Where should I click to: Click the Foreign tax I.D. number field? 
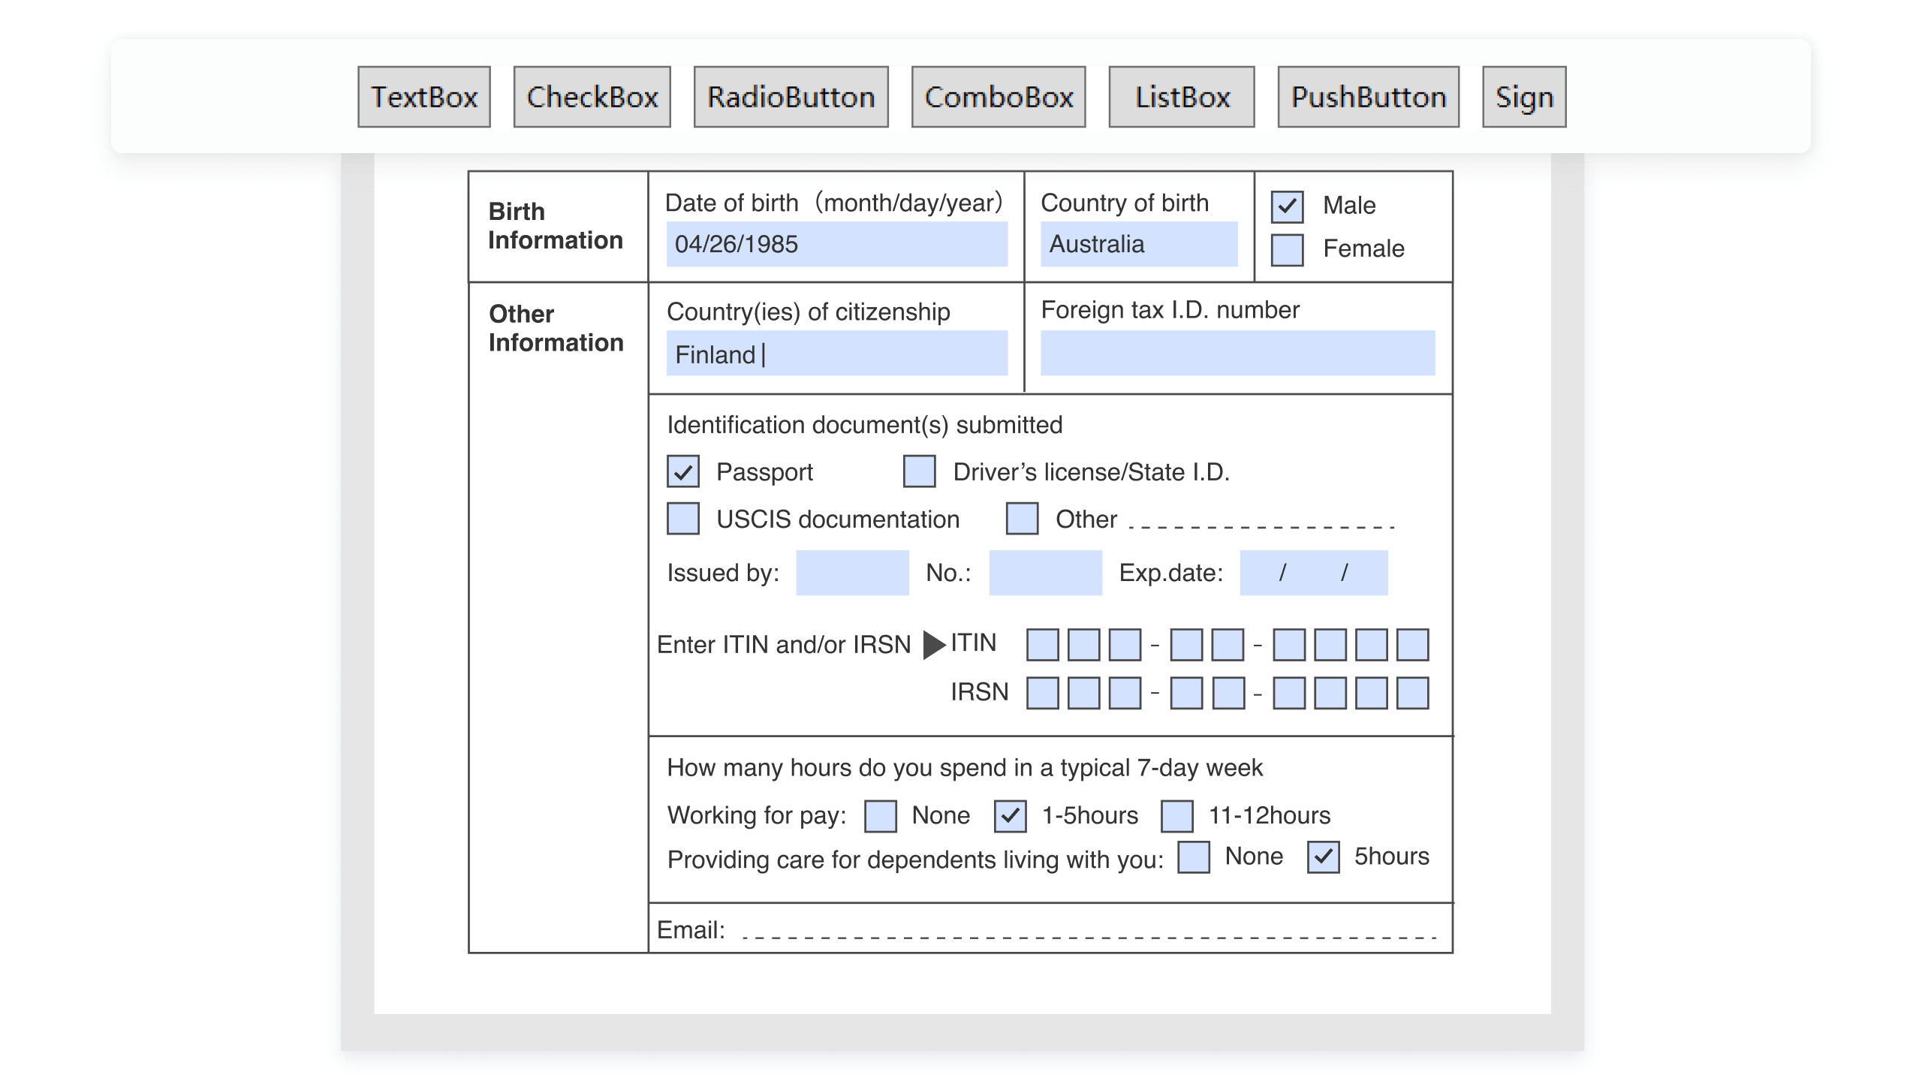coord(1237,353)
